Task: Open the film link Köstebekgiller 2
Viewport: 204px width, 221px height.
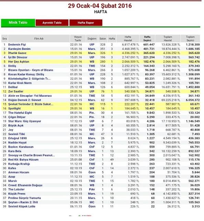Action: pyautogui.click(x=29, y=79)
